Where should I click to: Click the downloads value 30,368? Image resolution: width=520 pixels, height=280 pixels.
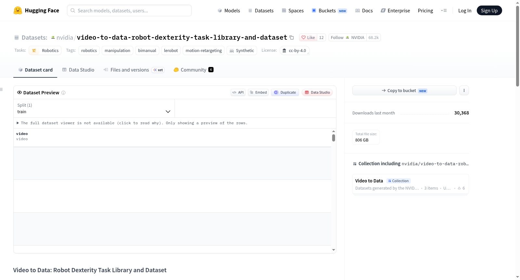(461, 113)
